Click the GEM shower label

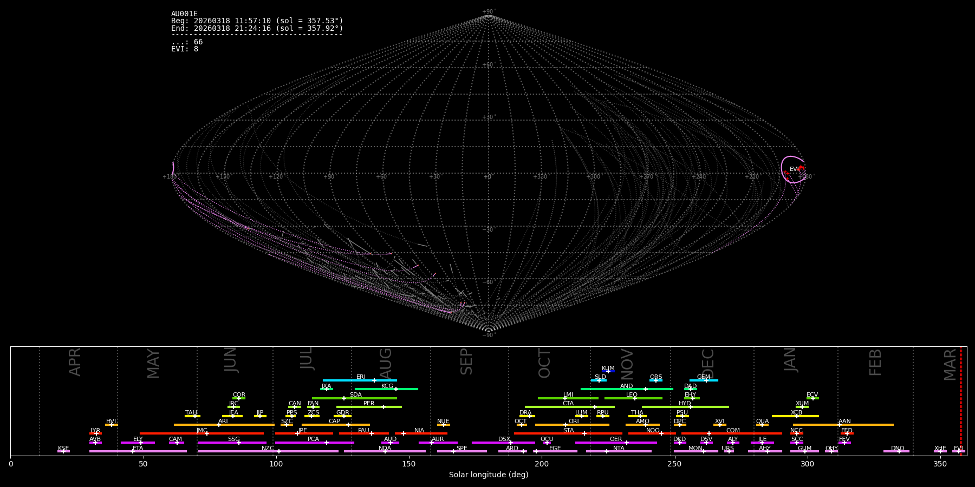704,377
